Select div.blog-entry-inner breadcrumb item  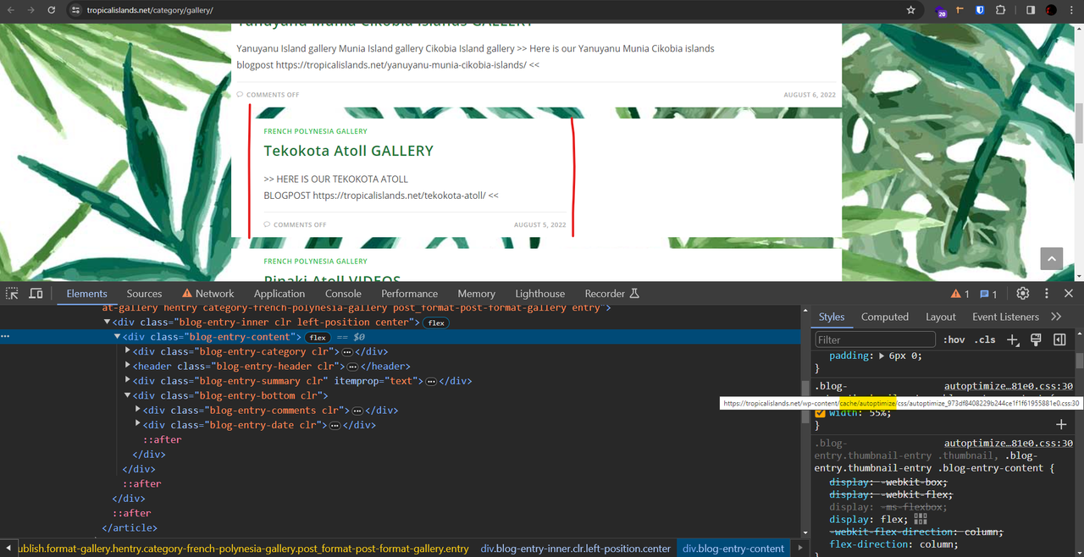[576, 549]
